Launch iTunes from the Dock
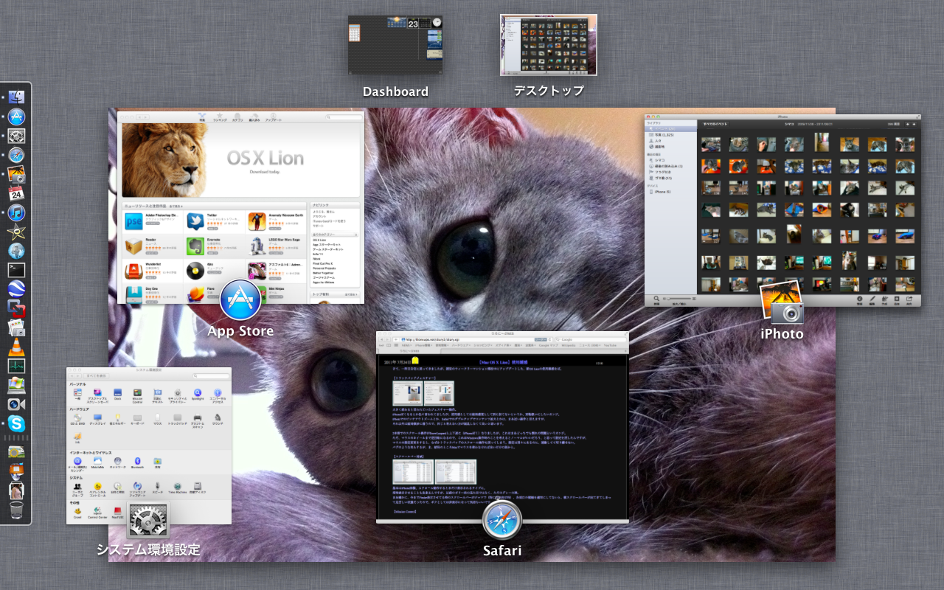The height and width of the screenshot is (590, 944). (16, 213)
